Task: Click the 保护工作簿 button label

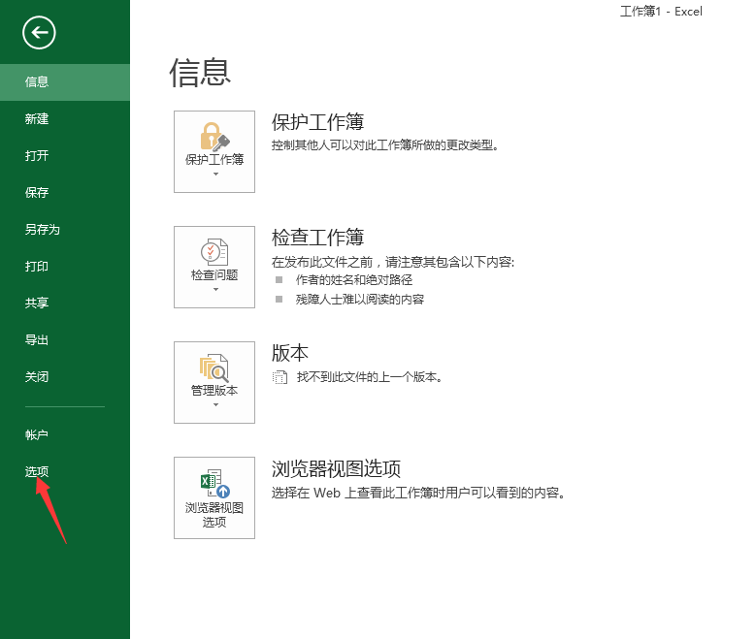Action: [214, 160]
